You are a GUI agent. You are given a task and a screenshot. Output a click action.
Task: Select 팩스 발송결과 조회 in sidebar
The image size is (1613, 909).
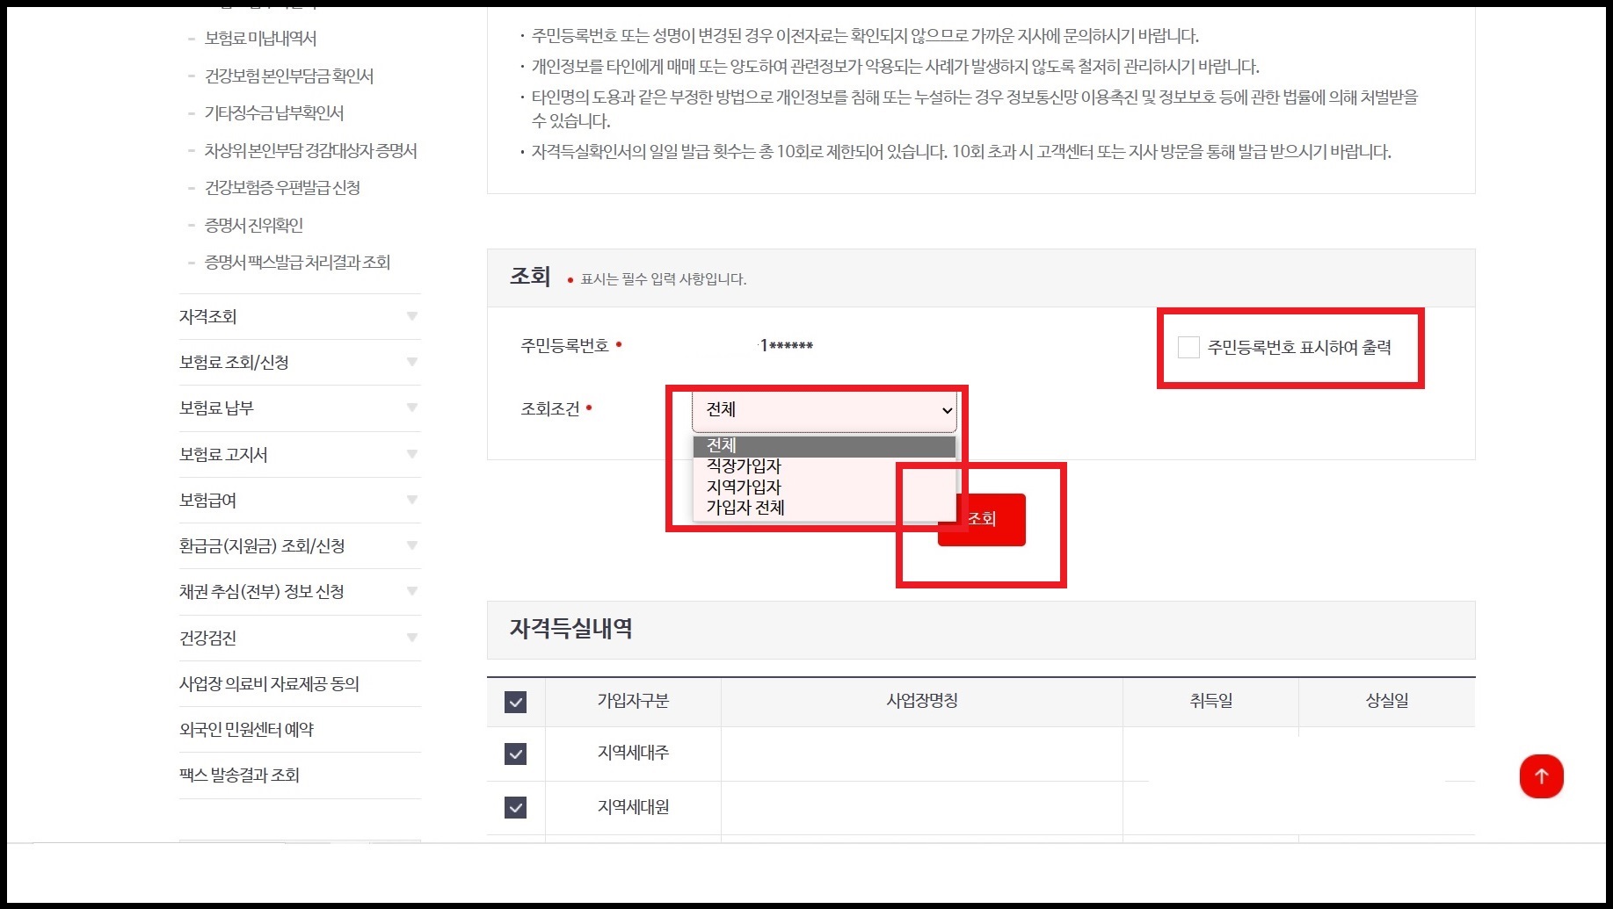point(238,776)
